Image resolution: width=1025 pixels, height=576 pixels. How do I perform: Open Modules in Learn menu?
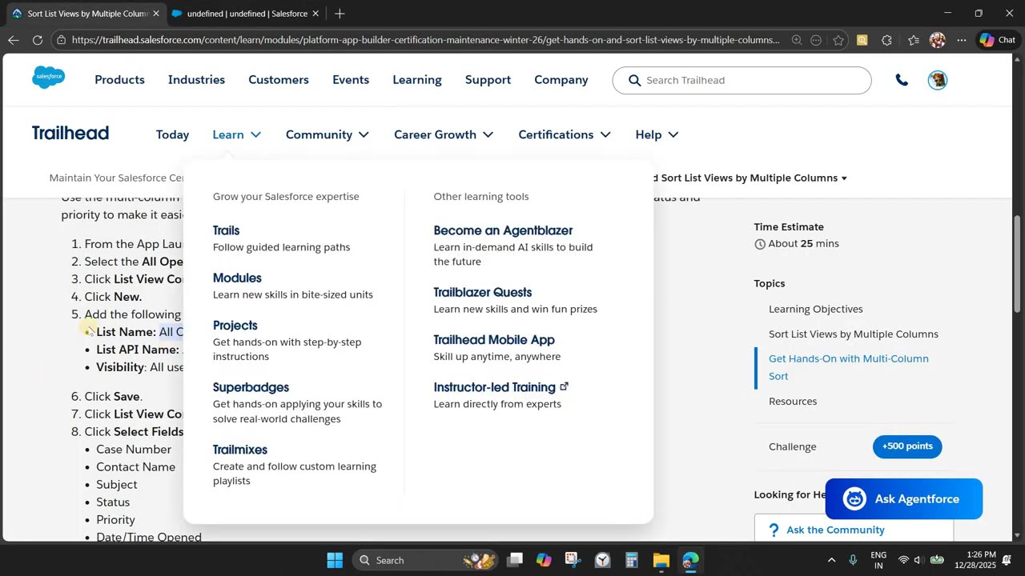tap(237, 278)
